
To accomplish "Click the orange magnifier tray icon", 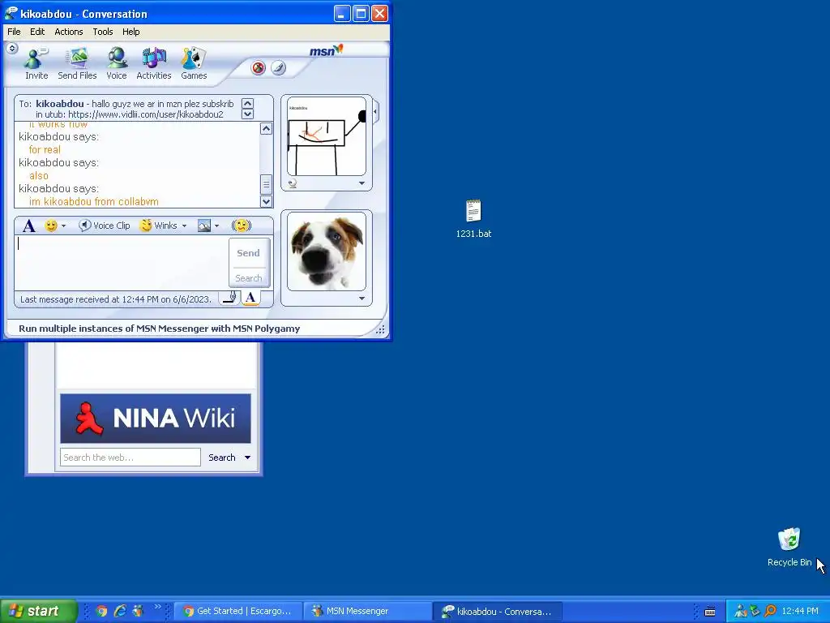I will click(x=770, y=611).
